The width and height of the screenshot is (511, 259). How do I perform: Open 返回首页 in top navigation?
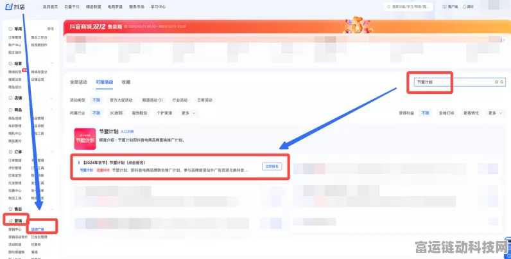[x=50, y=7]
